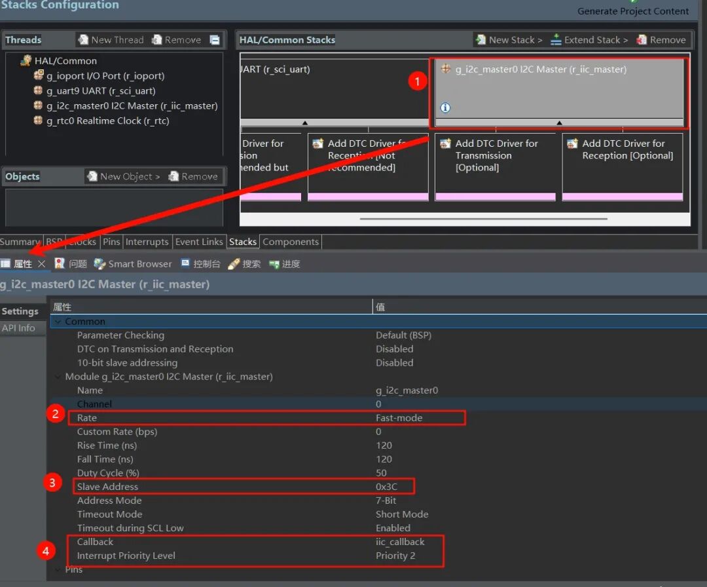
Task: Collapse the Common properties section
Action: (x=58, y=322)
